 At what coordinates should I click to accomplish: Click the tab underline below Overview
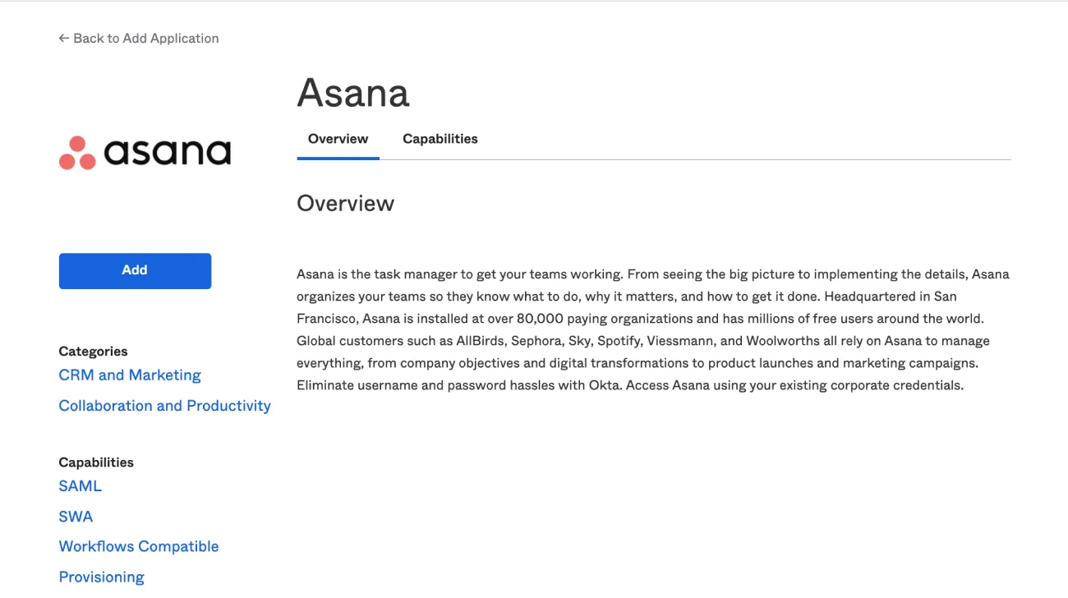338,157
